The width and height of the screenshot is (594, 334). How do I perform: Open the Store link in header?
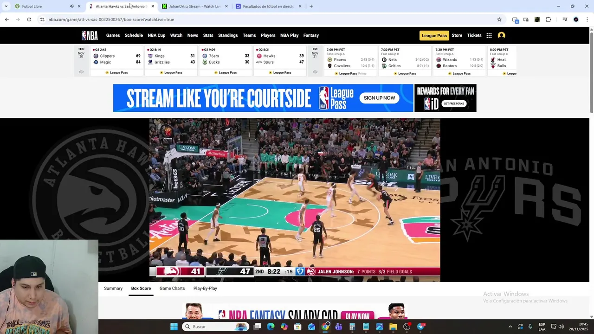coord(457,35)
